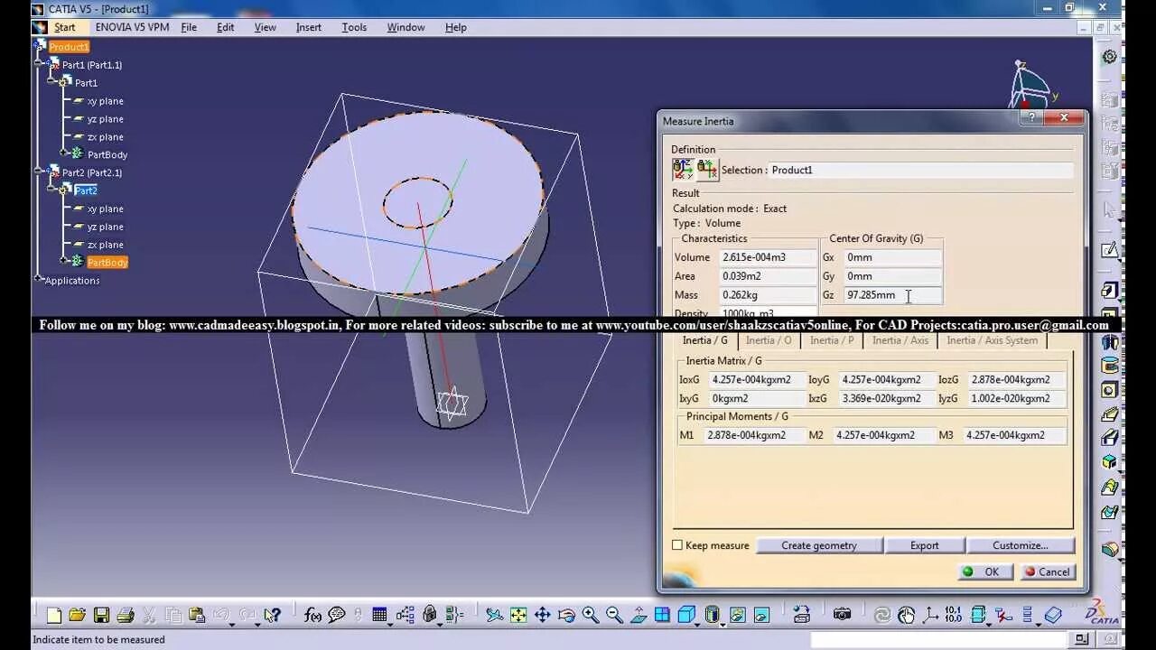
Task: Click the Zoom Out magnifier
Action: pos(614,615)
